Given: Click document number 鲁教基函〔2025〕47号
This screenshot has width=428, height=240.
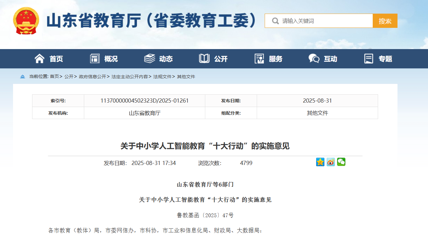Looking at the screenshot, I should point(205,215).
